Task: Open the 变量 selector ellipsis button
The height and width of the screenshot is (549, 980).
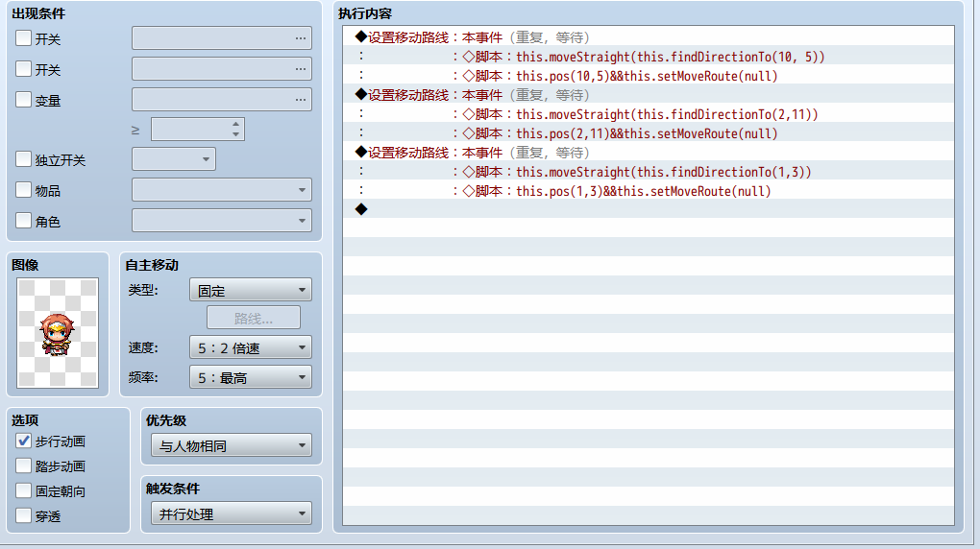Action: click(x=301, y=99)
